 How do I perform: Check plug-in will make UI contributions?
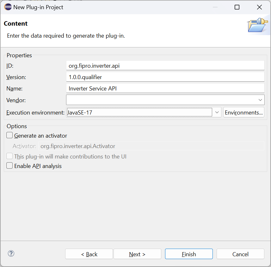point(9,156)
